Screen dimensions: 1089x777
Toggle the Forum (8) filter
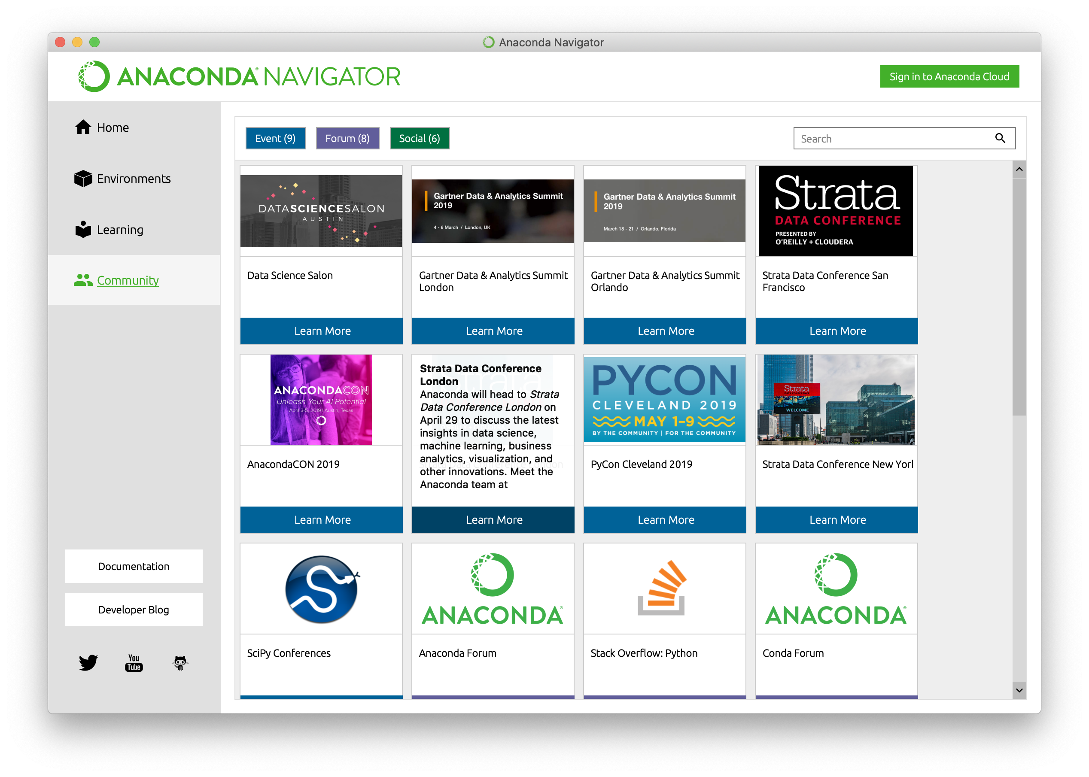tap(347, 138)
